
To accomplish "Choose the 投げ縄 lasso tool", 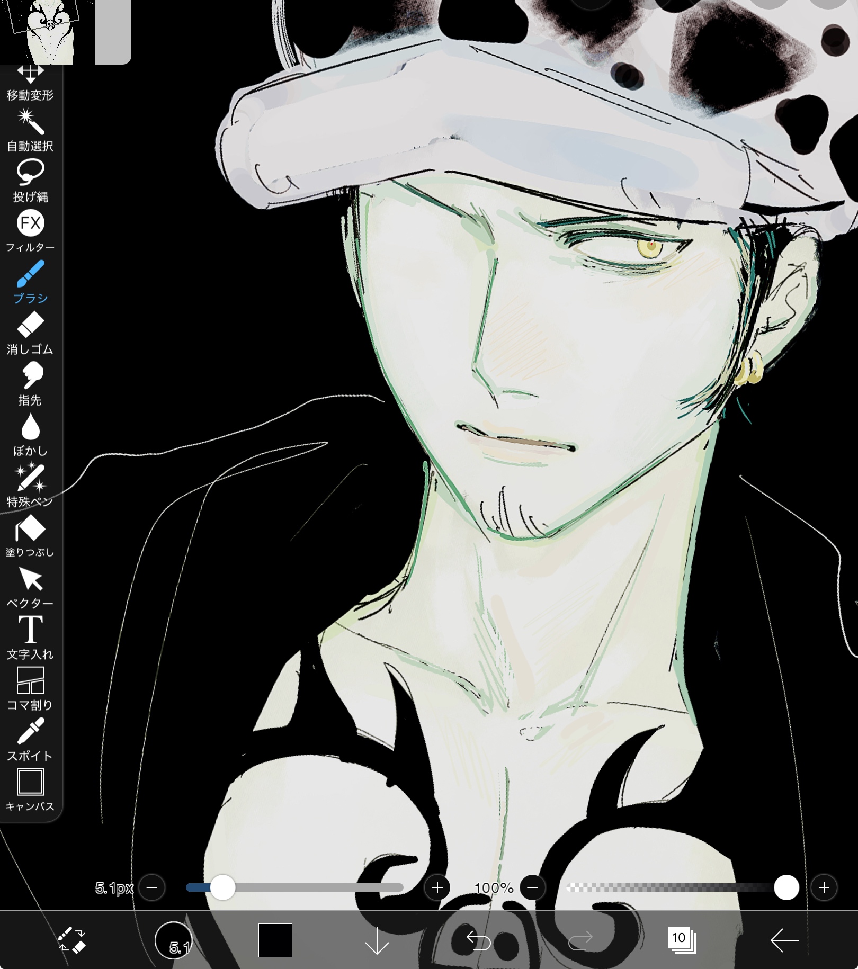I will (x=30, y=180).
